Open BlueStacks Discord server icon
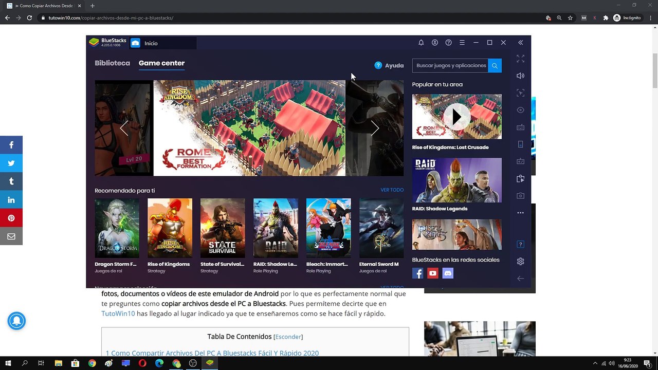This screenshot has height=370, width=658. tap(448, 273)
